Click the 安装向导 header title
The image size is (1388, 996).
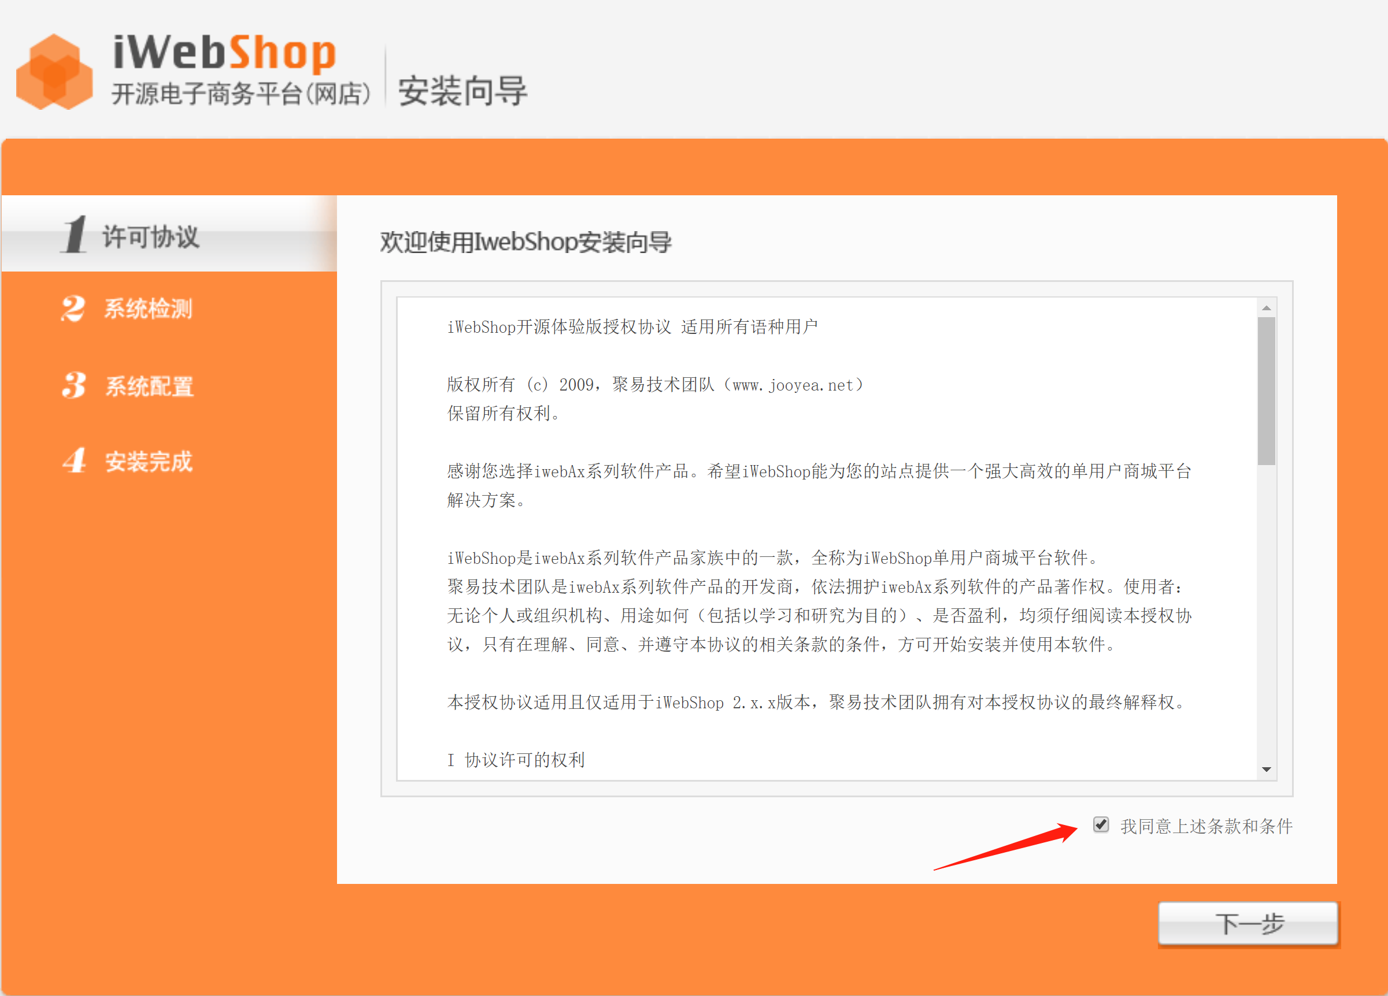pos(462,91)
